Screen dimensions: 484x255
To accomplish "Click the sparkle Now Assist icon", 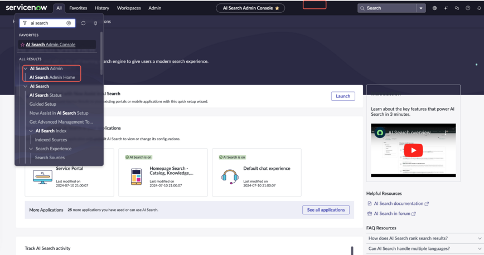I will [x=446, y=8].
